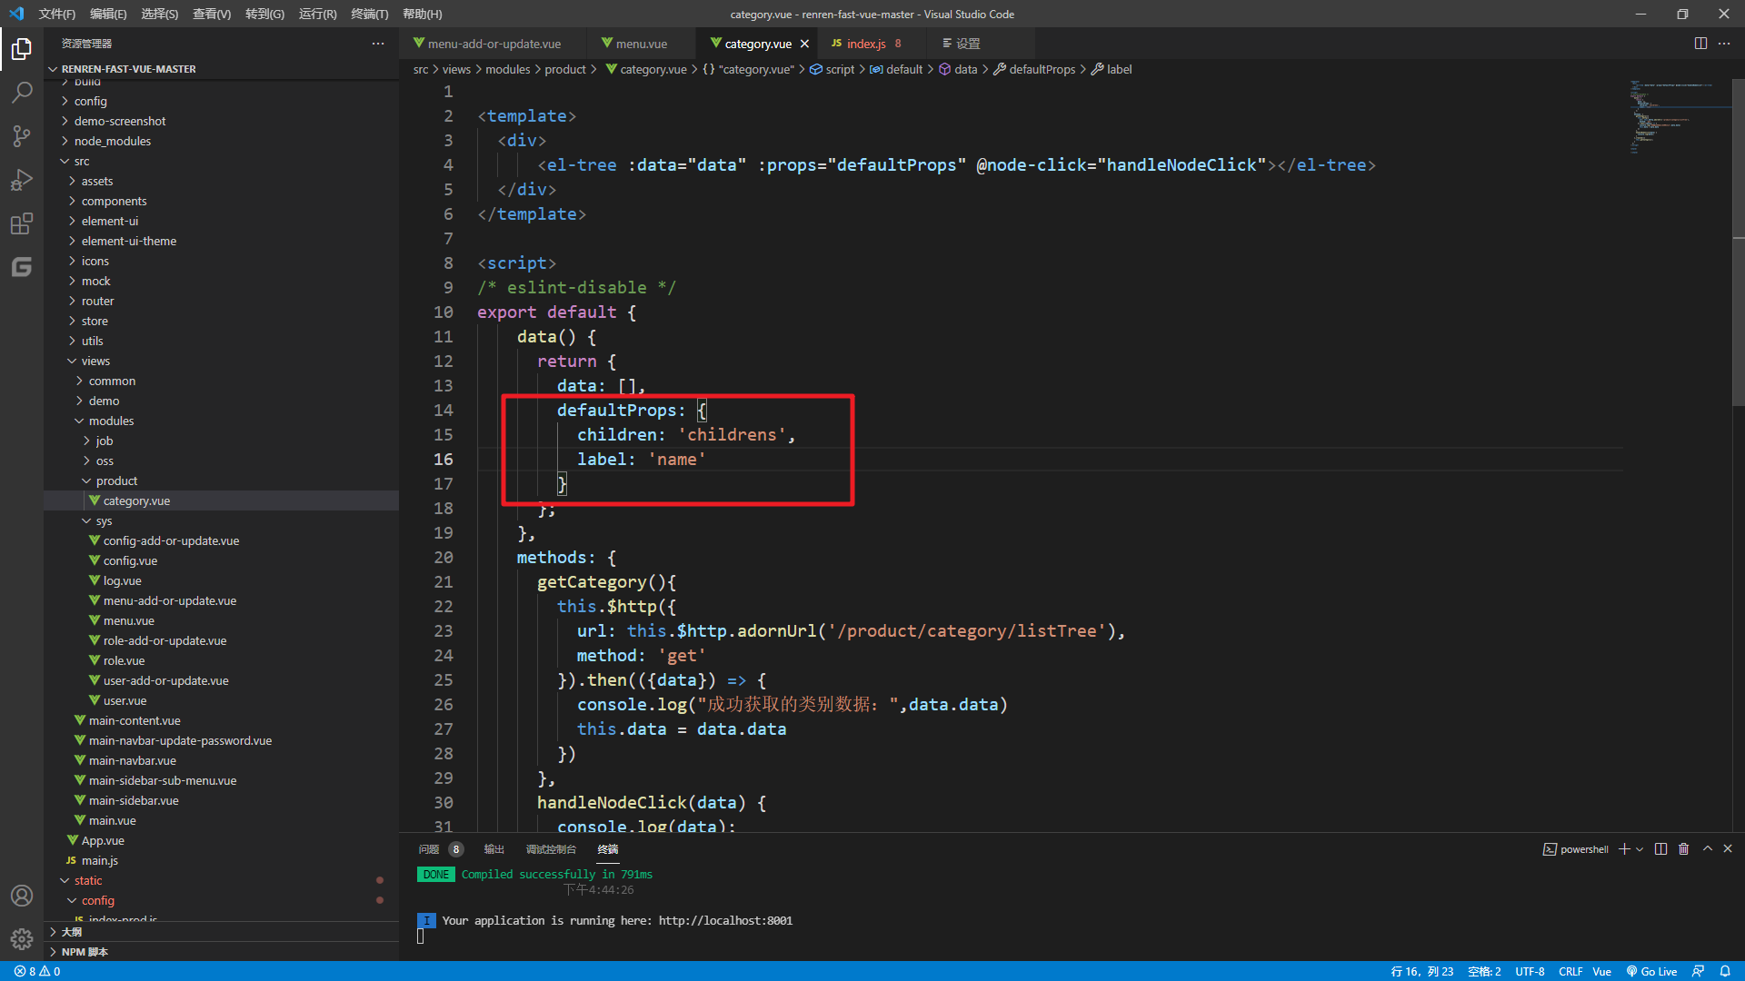Close the category.vue tab
Image resolution: width=1745 pixels, height=981 pixels.
click(804, 44)
